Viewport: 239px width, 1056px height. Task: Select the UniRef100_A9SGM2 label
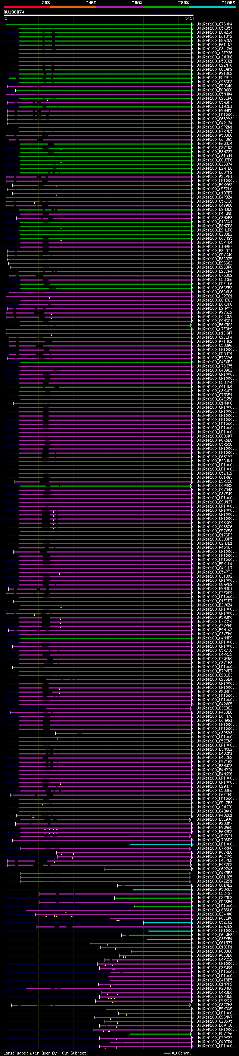(x=214, y=82)
